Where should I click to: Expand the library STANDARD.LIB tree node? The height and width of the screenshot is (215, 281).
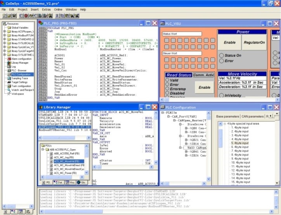coord(4,39)
